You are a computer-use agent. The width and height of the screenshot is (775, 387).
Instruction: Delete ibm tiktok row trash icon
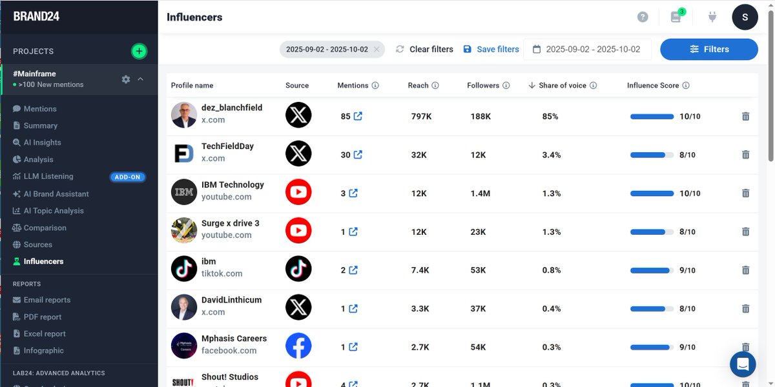[745, 270]
